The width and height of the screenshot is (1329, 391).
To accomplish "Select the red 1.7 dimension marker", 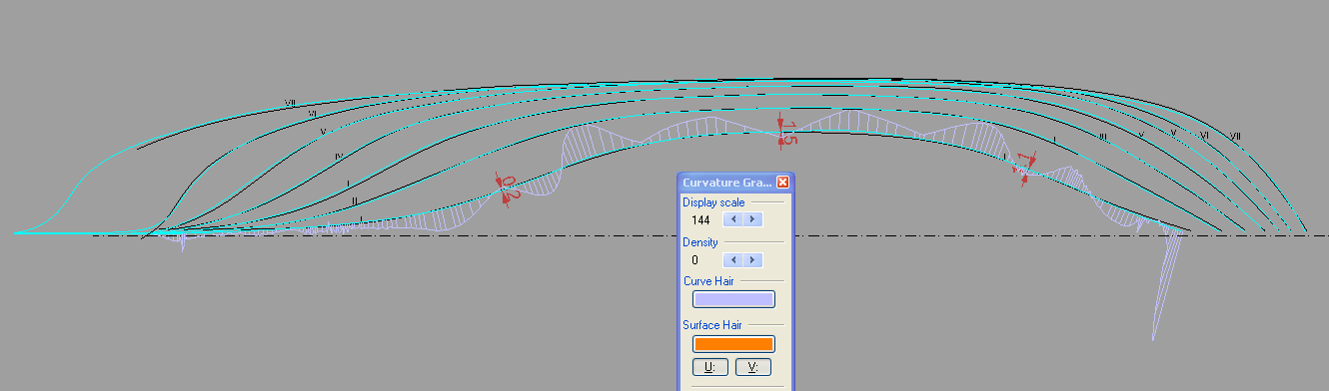I will [x=1025, y=167].
